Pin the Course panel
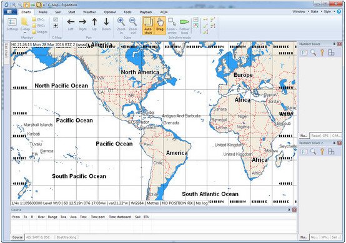Screen dimensions: 346x243 [289, 210]
